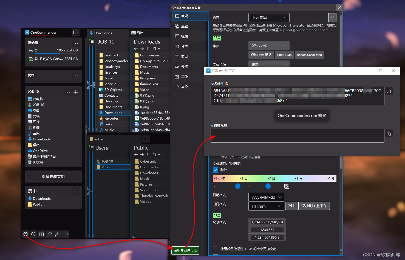Adjust the L lightness slider
This screenshot has width=405, height=260.
pos(268,186)
